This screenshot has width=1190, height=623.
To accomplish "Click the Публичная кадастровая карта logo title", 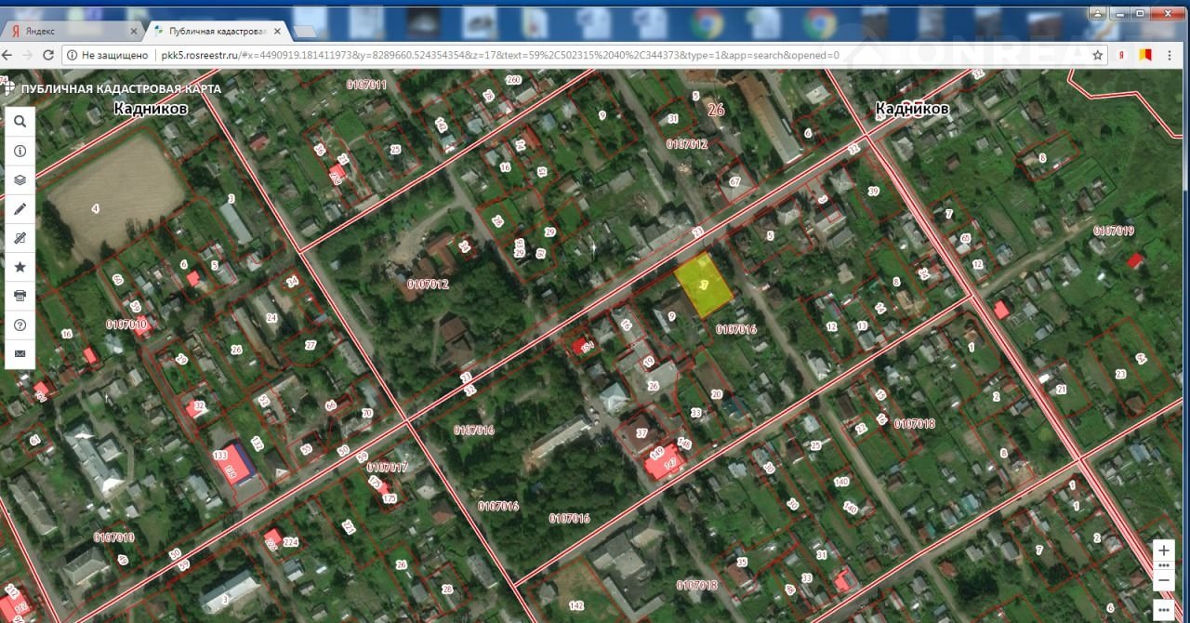I will pos(121,89).
